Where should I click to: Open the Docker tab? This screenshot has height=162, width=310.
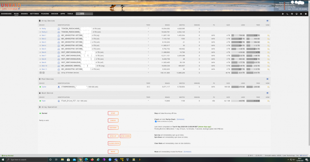pos(55,14)
